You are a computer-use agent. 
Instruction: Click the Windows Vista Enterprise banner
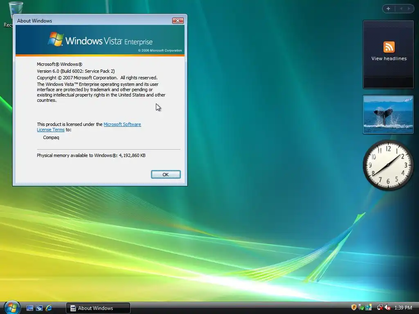(100, 40)
